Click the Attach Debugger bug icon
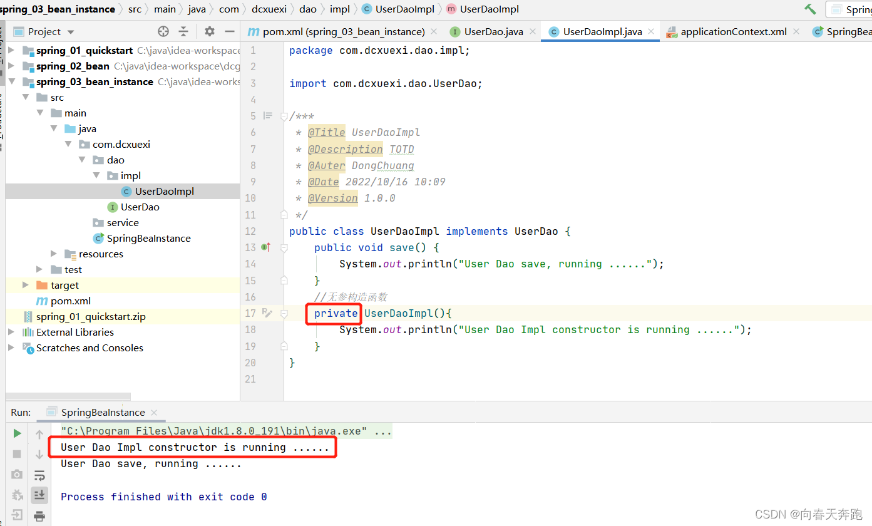 tap(18, 495)
